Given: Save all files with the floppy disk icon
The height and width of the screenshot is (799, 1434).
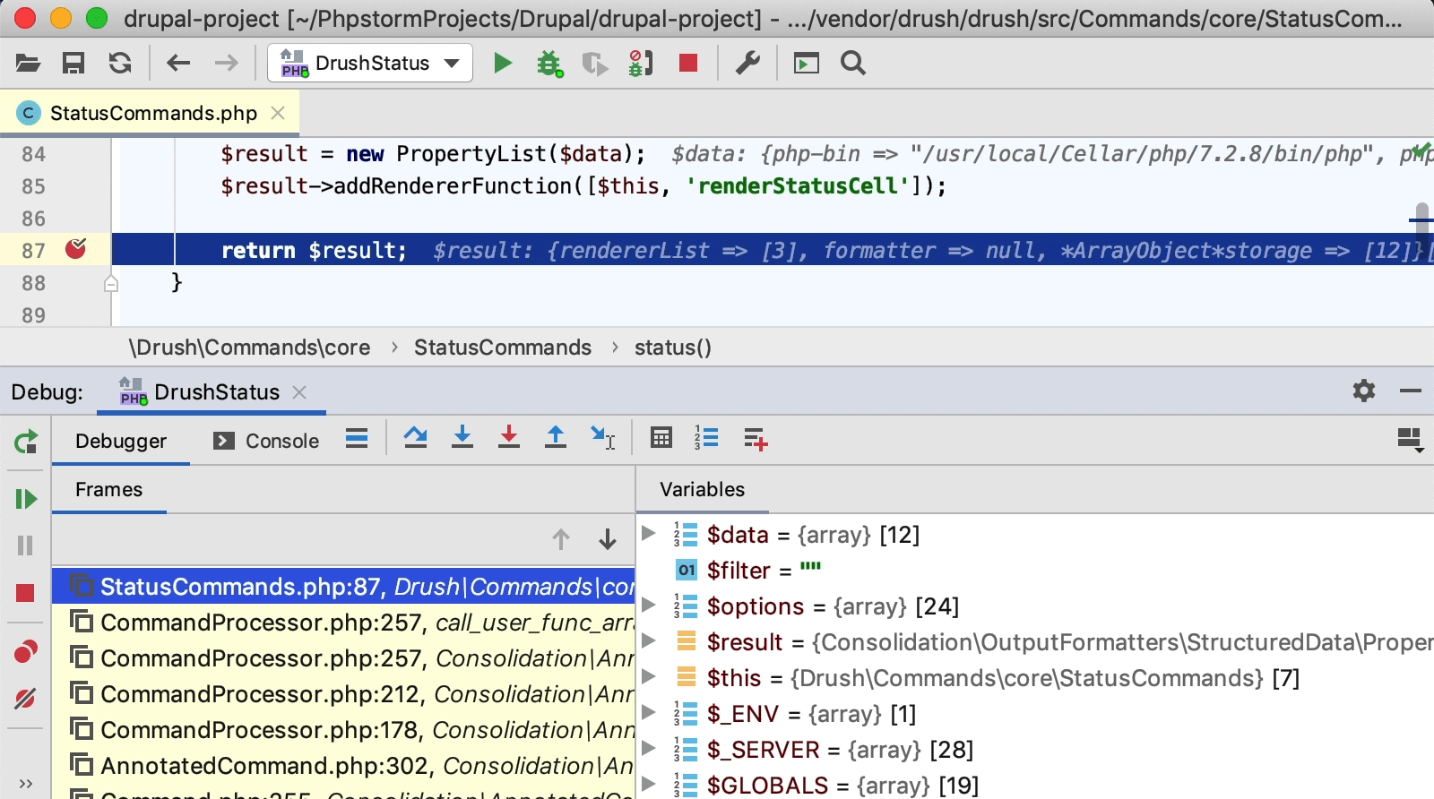Looking at the screenshot, I should (x=73, y=63).
